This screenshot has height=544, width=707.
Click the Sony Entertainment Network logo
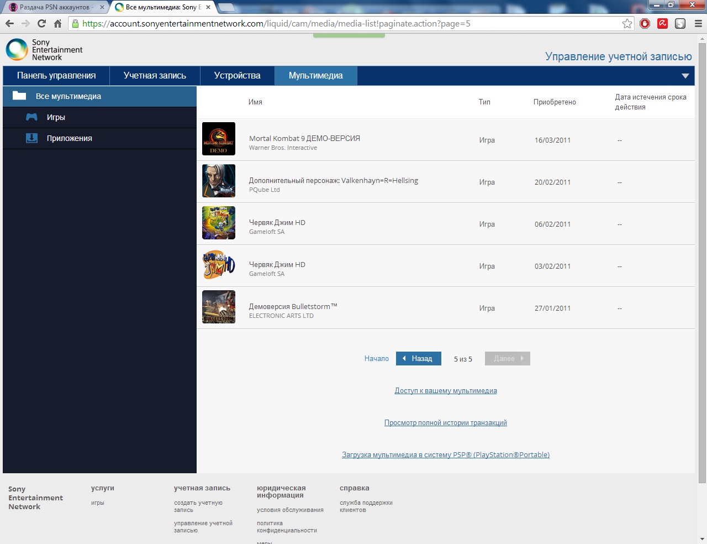pos(44,50)
